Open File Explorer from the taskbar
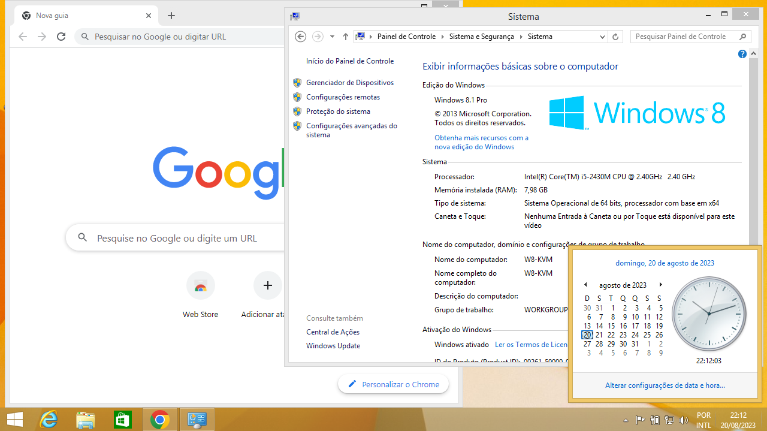This screenshot has height=431, width=767. click(x=86, y=420)
